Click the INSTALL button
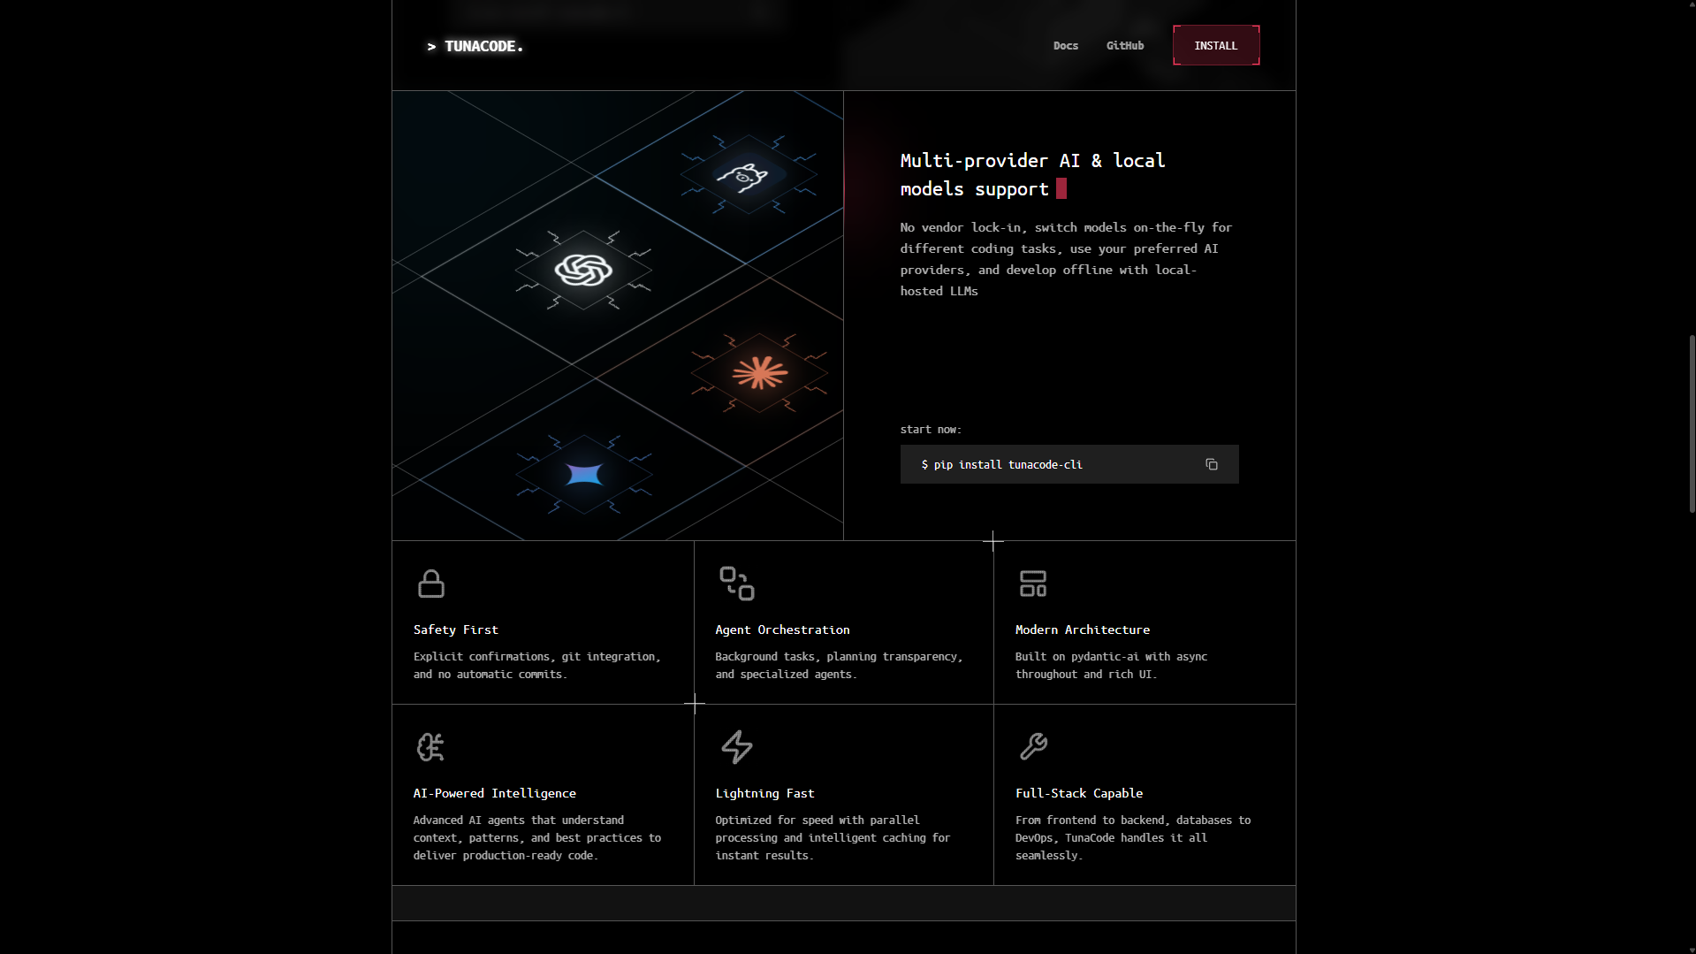1696x954 pixels. coord(1215,45)
